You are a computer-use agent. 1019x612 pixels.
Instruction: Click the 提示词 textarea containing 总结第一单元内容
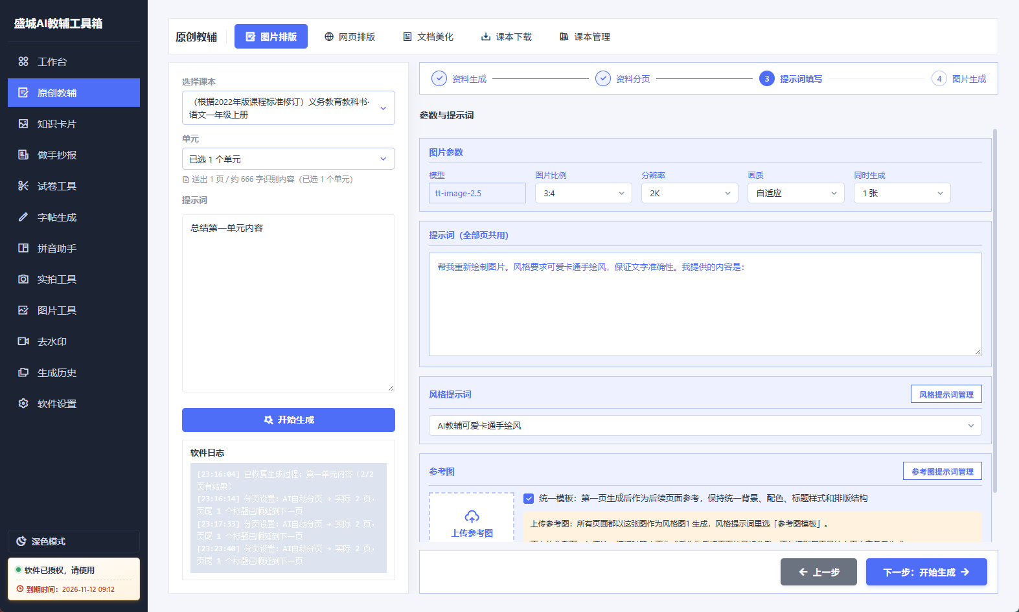tap(288, 303)
